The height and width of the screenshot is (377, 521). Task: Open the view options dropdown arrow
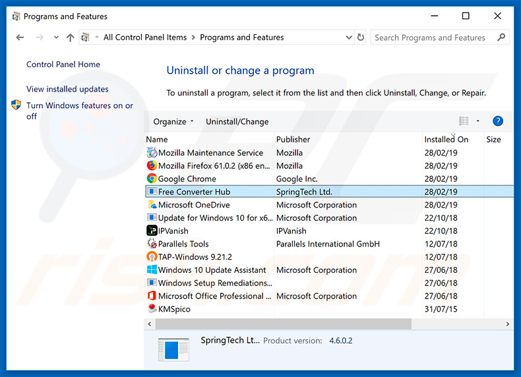pyautogui.click(x=478, y=121)
